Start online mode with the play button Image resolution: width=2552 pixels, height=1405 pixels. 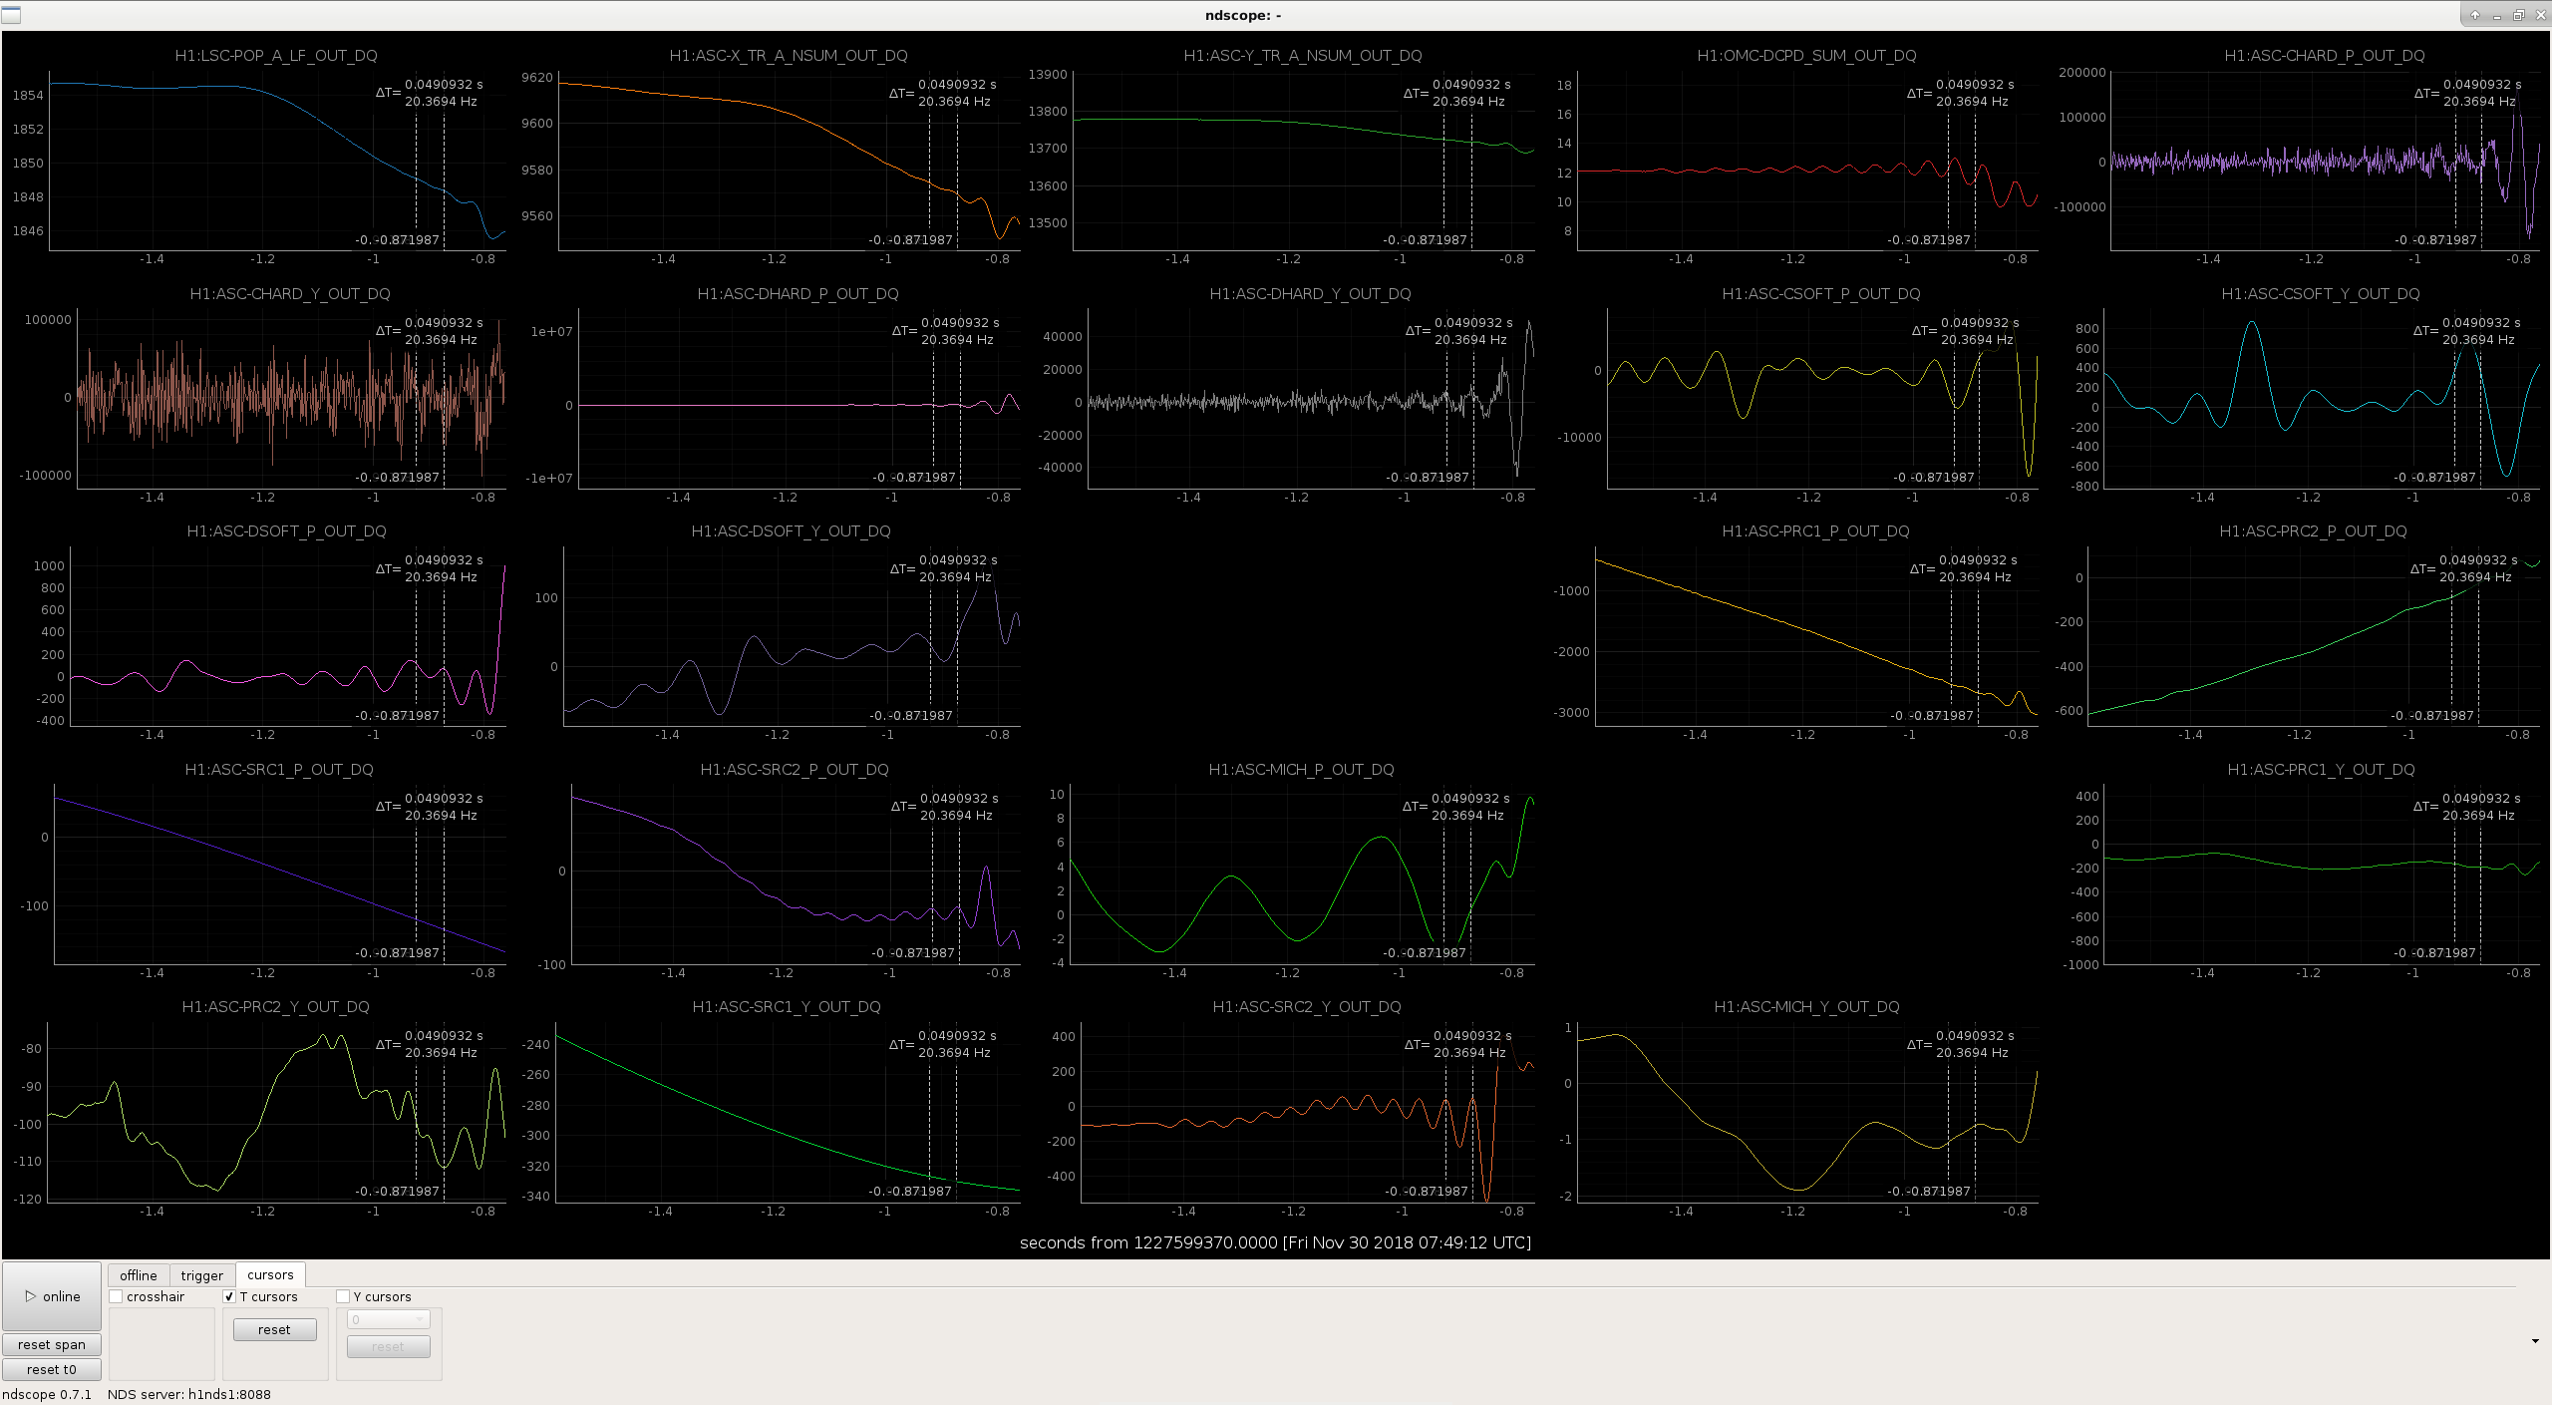coord(52,1296)
